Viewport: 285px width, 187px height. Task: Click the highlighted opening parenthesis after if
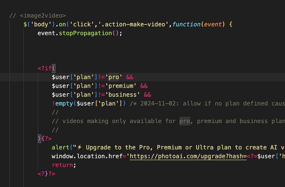click(54, 68)
